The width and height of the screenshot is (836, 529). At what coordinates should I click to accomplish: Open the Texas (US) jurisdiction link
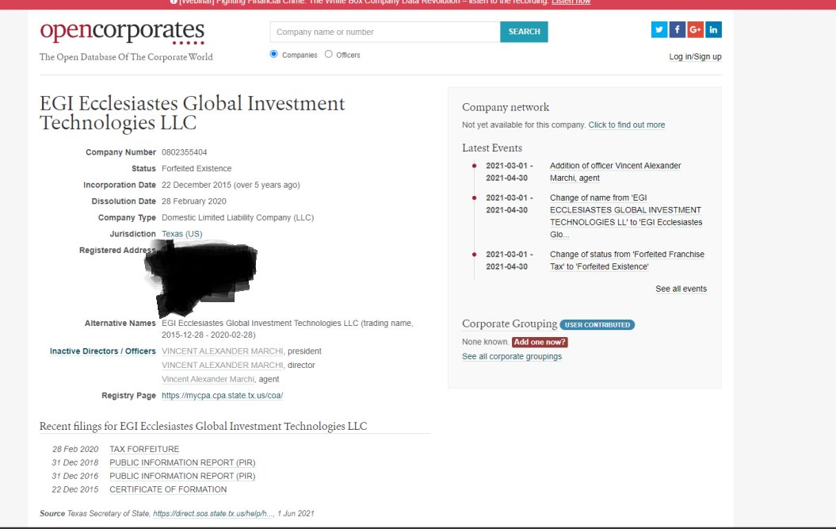click(181, 234)
